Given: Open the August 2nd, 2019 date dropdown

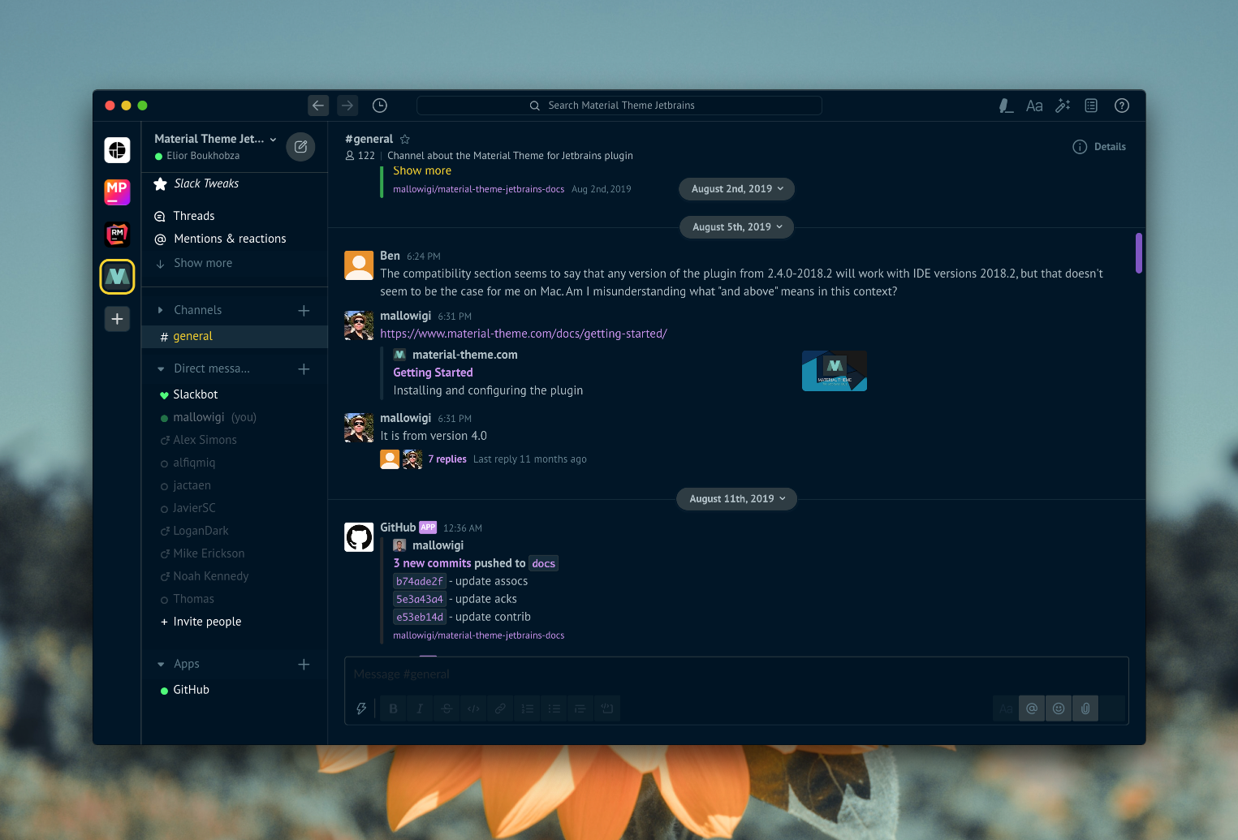Looking at the screenshot, I should (x=736, y=189).
